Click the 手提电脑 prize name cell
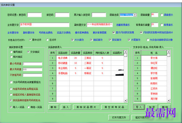This screenshot has width=182, height=123. pos(63,73)
